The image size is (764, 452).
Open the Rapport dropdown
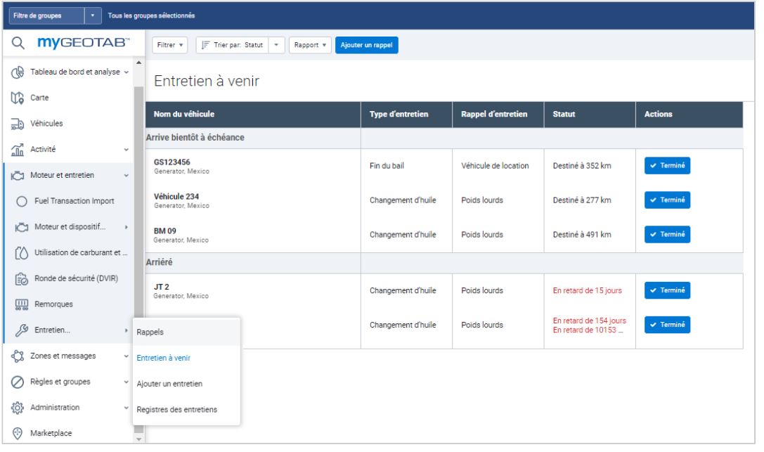(x=309, y=45)
